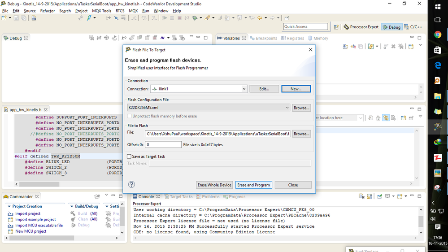Click the New... connection button

point(296,89)
